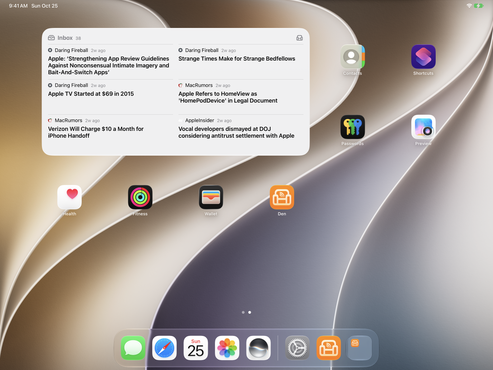Viewport: 493px width, 370px height.
Task: Open the Fitness app
Action: point(140,197)
